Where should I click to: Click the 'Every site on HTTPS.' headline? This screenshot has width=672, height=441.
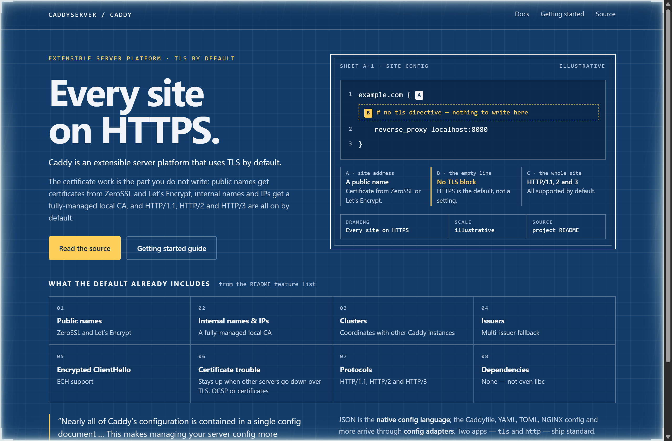tap(134, 112)
